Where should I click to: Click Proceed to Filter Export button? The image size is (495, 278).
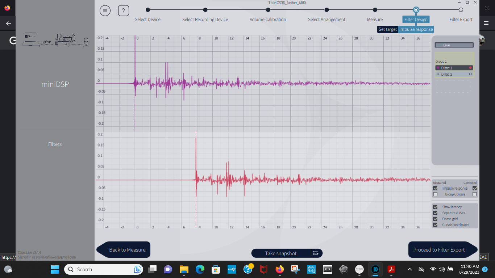pos(443,250)
